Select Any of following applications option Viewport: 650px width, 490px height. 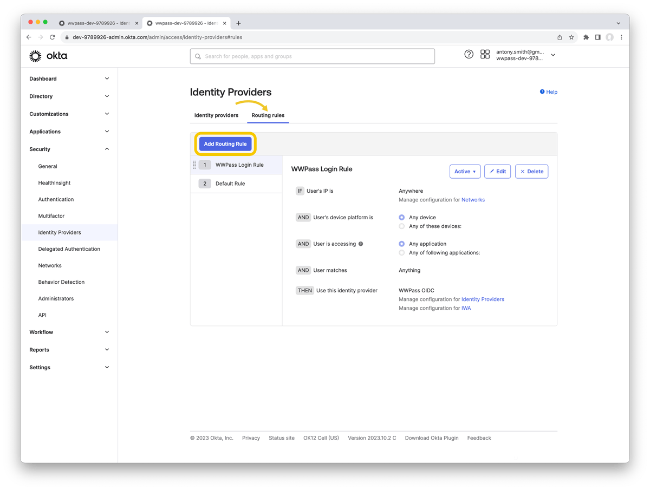[401, 253]
